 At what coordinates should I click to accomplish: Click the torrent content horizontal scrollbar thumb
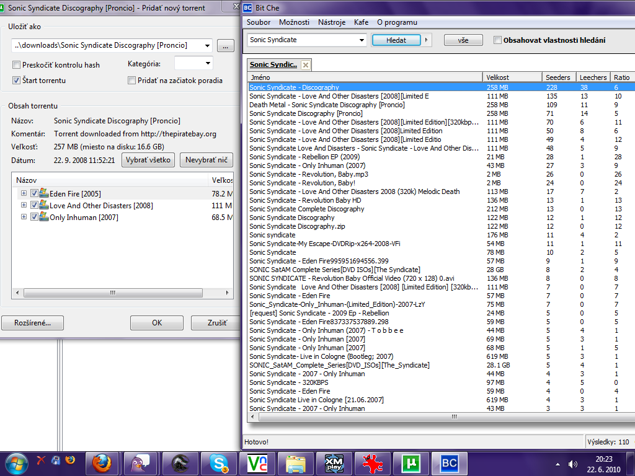point(113,293)
